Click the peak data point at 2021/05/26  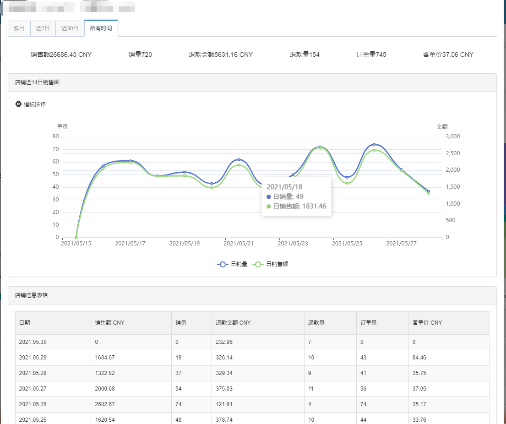374,144
